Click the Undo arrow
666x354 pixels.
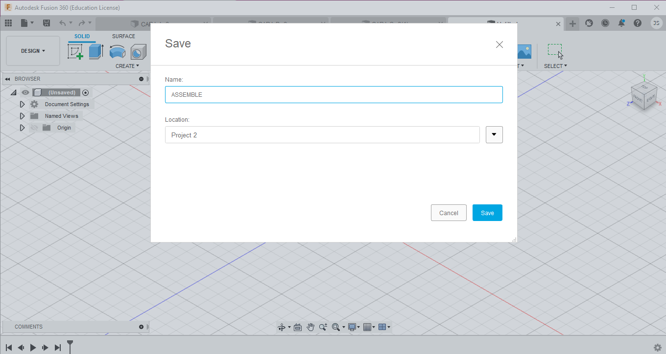click(x=62, y=23)
